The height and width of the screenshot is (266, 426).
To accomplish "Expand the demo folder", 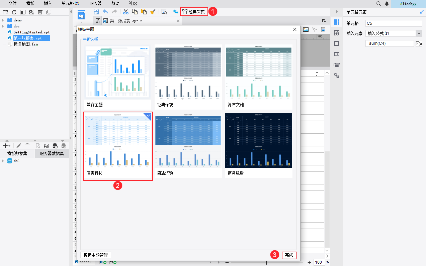I will [x=3, y=20].
